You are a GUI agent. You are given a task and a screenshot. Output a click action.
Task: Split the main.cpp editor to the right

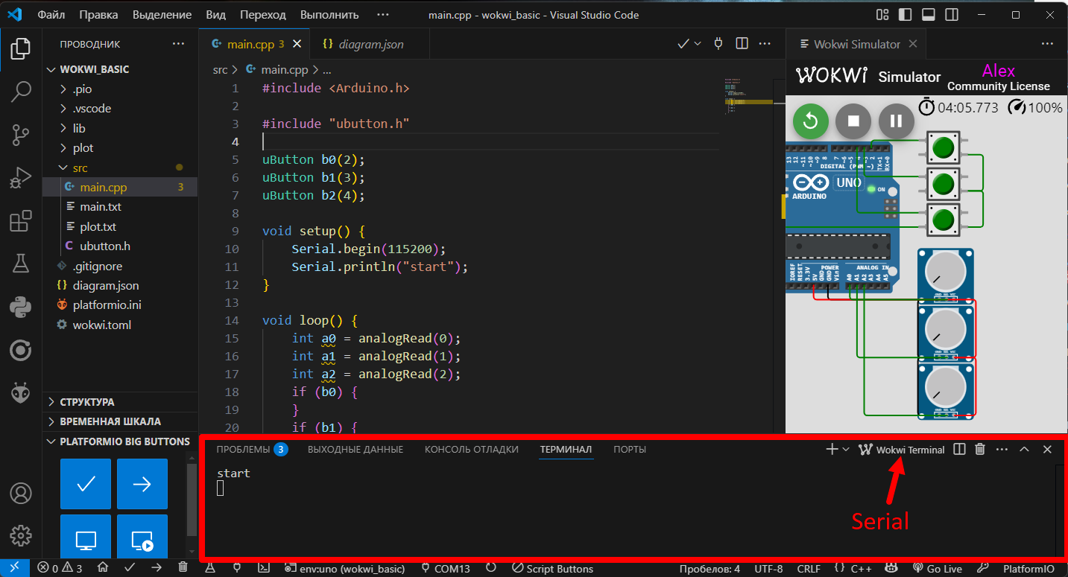click(x=742, y=44)
